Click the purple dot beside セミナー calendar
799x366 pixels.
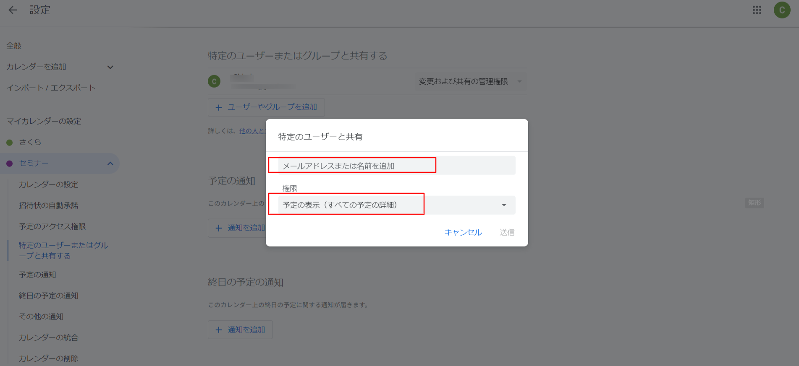tap(10, 164)
